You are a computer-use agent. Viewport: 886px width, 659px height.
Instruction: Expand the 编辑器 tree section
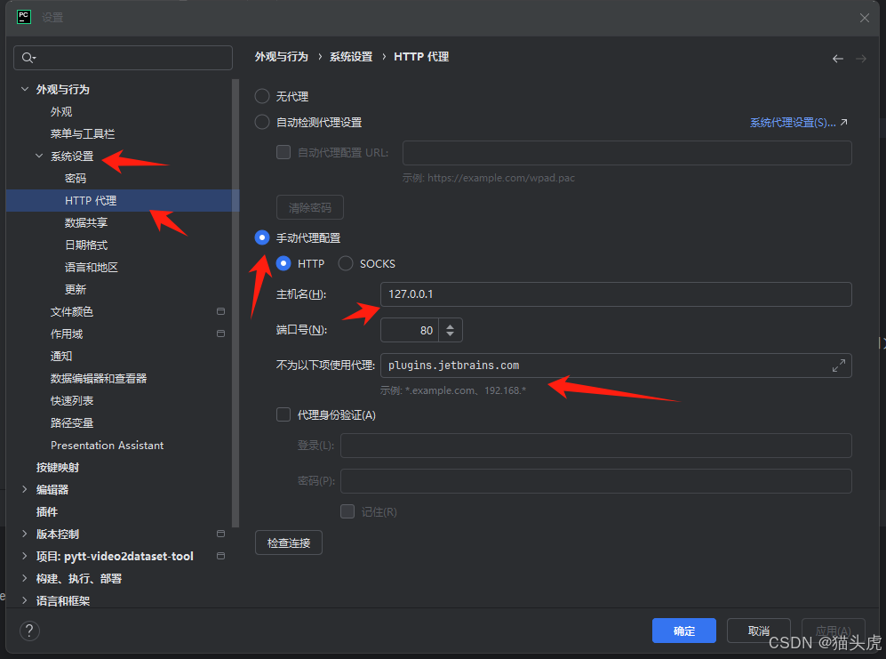24,489
